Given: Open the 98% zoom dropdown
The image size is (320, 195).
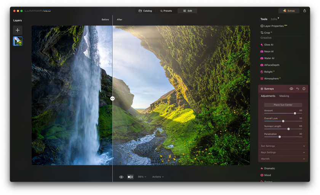Looking at the screenshot, I should click(x=142, y=177).
